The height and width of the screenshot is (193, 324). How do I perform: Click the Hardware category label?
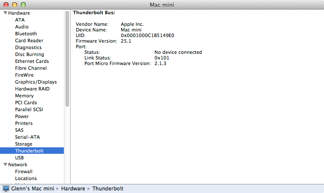point(19,13)
